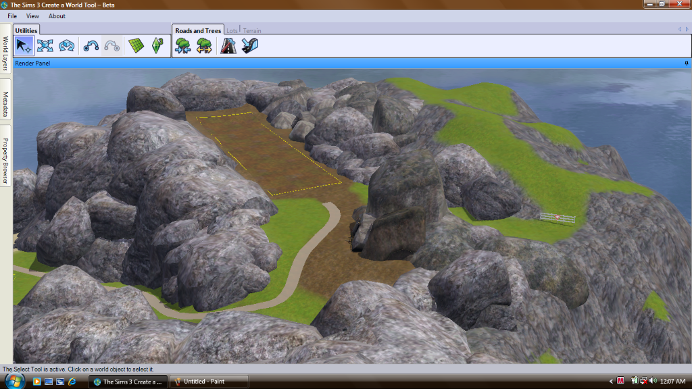Screen dimensions: 692x389
Task: Open the Windows Start orb
Action: click(x=14, y=381)
